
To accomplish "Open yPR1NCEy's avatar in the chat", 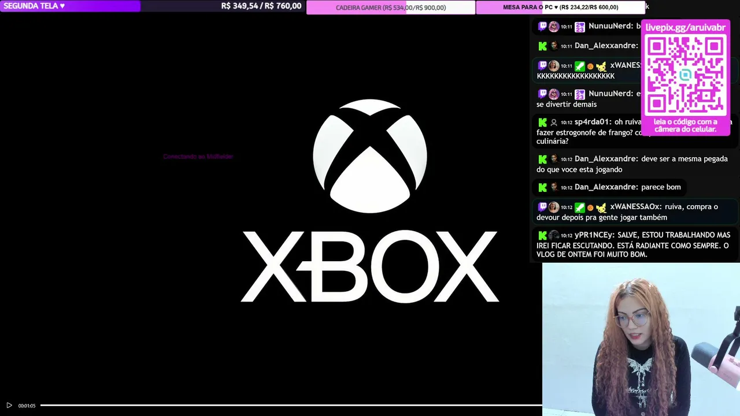I will tap(554, 235).
